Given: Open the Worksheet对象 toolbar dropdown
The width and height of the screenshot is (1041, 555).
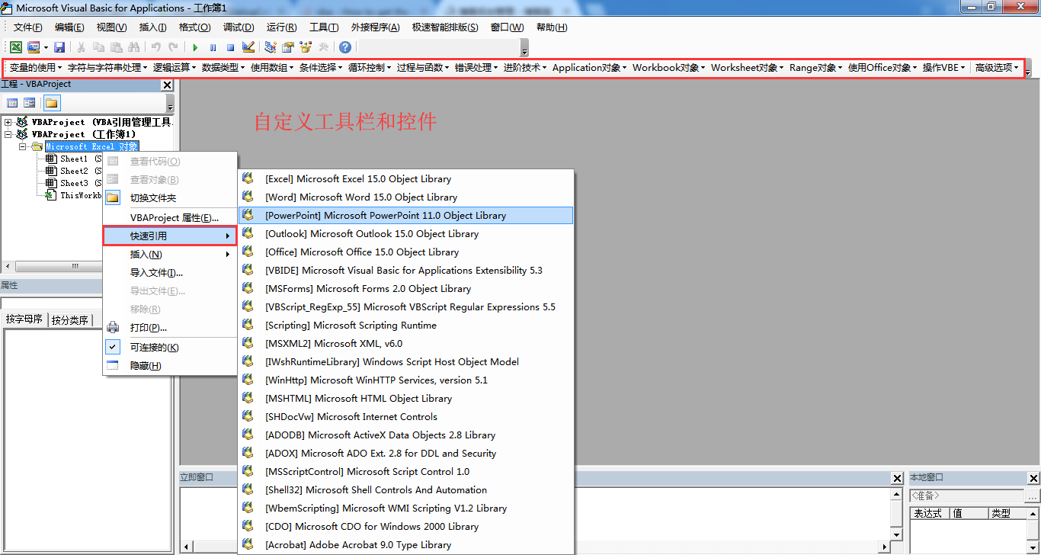Looking at the screenshot, I should (x=748, y=68).
